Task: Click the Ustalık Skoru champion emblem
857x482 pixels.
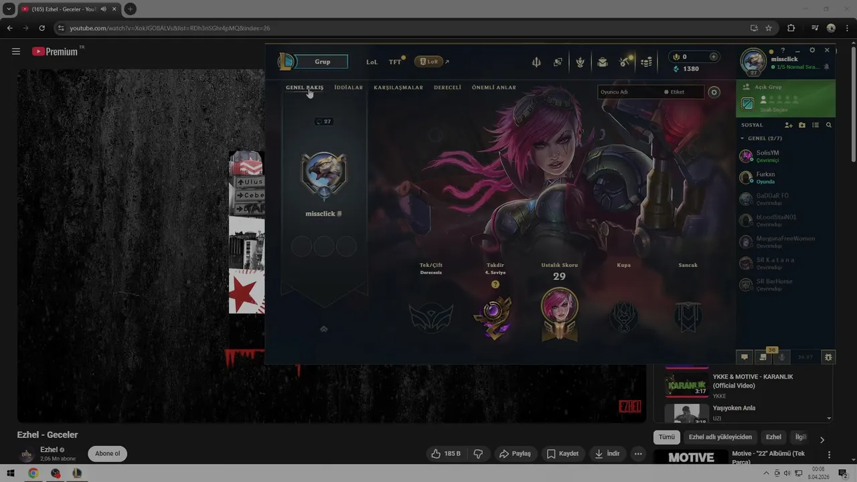Action: point(560,313)
